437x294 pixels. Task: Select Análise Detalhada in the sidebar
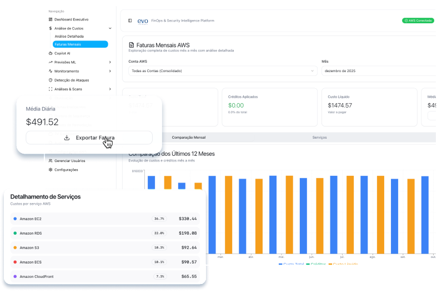click(69, 36)
